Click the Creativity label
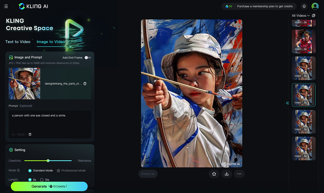 point(15,161)
